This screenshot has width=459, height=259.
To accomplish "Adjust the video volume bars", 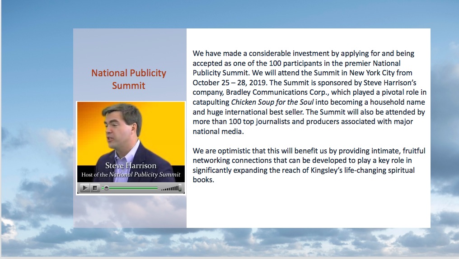I will click(171, 188).
